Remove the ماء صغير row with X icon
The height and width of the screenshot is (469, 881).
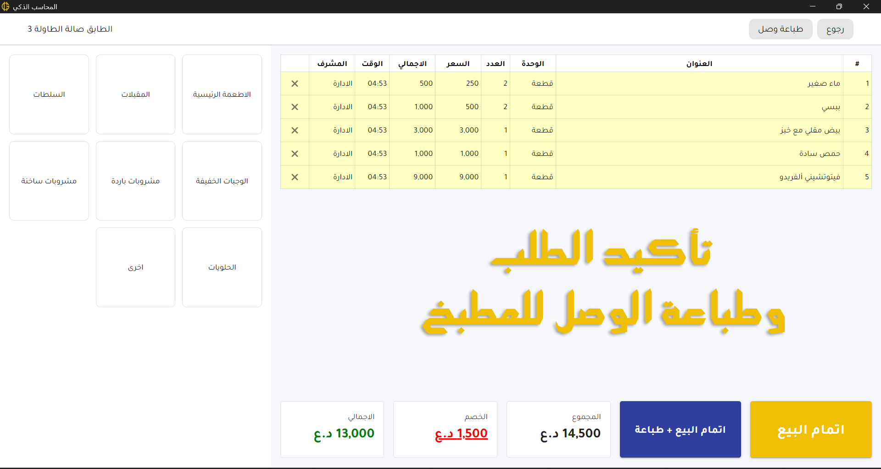click(x=295, y=83)
